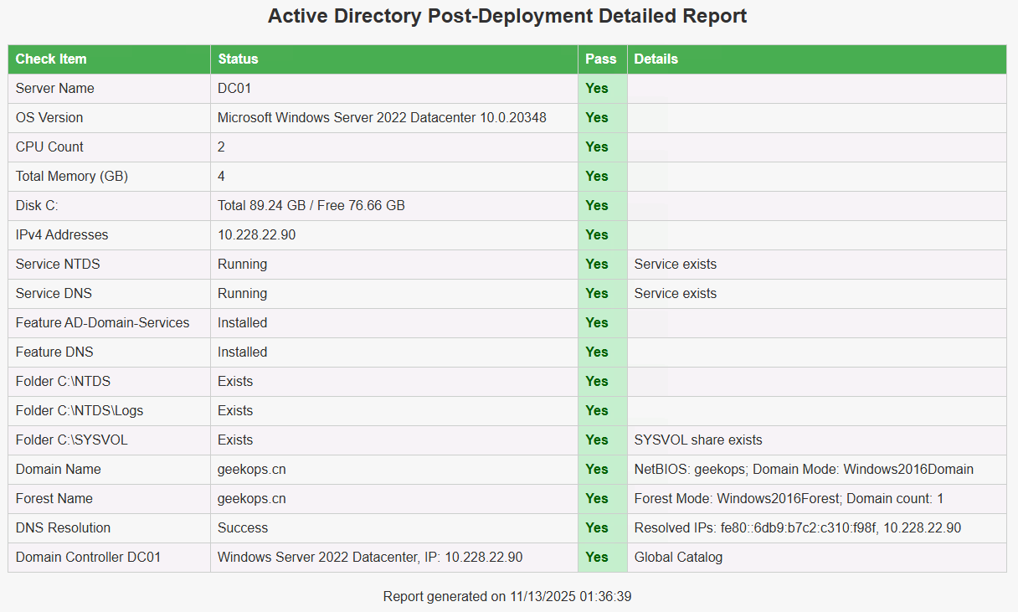This screenshot has width=1018, height=612.
Task: Click the "Yes" pass value for CPU Count
Action: 597,147
